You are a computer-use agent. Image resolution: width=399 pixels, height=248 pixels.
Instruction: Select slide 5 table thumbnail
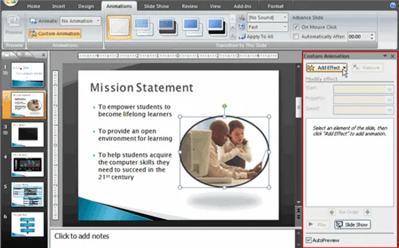(27, 194)
